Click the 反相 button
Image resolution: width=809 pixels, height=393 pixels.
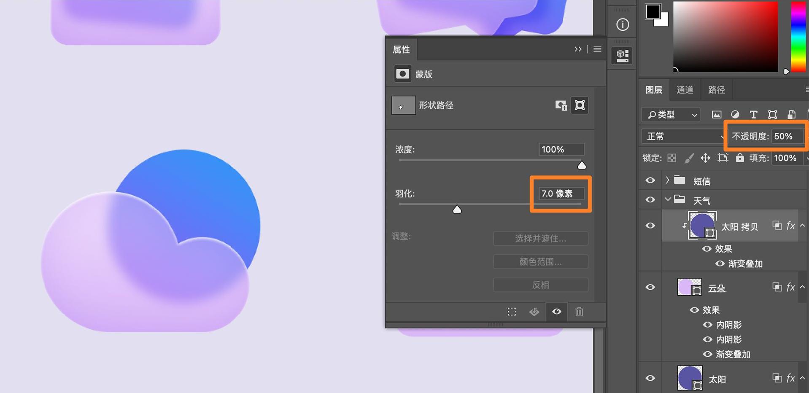pyautogui.click(x=540, y=285)
